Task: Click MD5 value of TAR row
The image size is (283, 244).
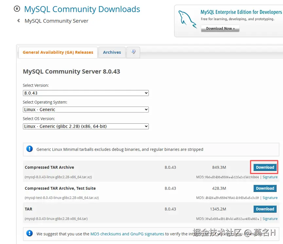Action: coord(232,219)
